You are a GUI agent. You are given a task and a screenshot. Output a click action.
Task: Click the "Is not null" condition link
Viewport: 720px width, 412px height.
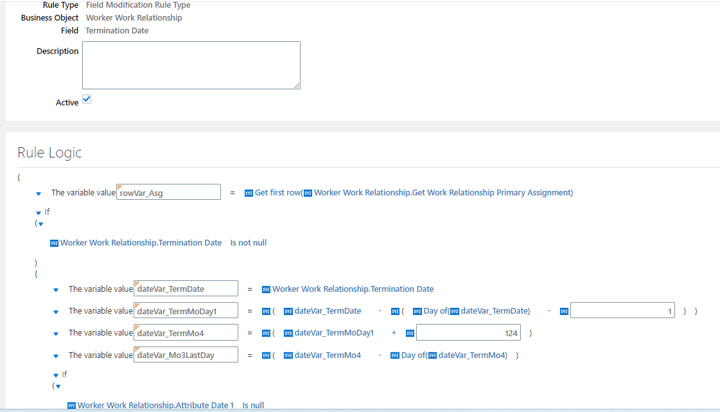click(249, 242)
